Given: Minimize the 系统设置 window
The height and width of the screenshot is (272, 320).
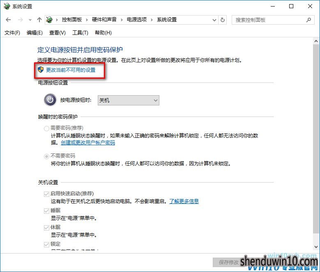Looking at the screenshot, I should pos(273,6).
